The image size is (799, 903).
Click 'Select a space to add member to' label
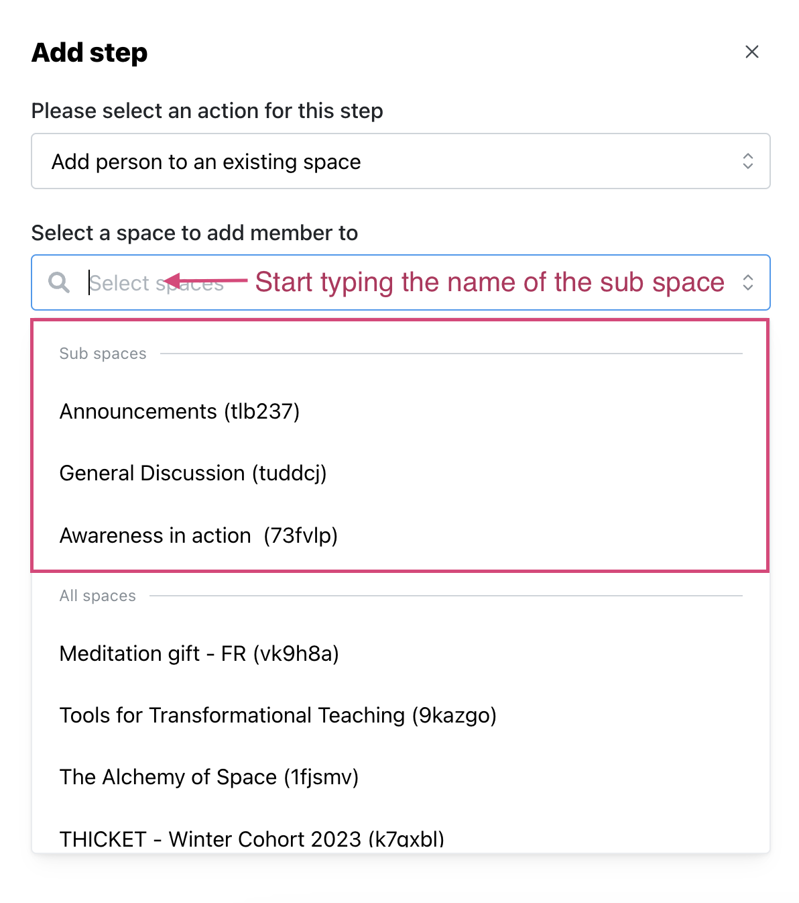point(194,233)
